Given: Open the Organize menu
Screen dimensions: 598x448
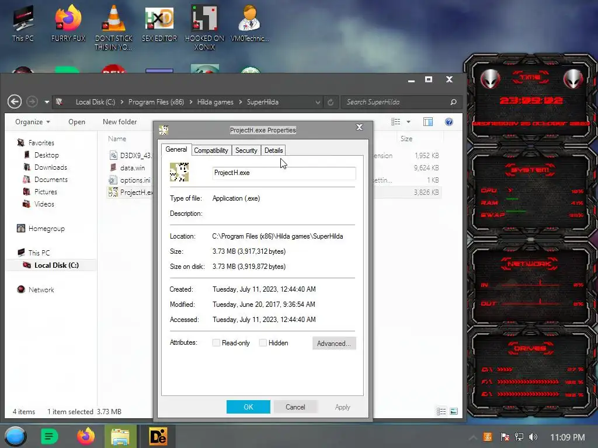Looking at the screenshot, I should (x=33, y=122).
